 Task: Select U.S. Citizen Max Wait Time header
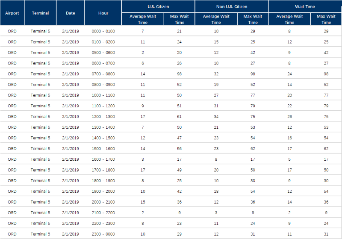(x=179, y=19)
